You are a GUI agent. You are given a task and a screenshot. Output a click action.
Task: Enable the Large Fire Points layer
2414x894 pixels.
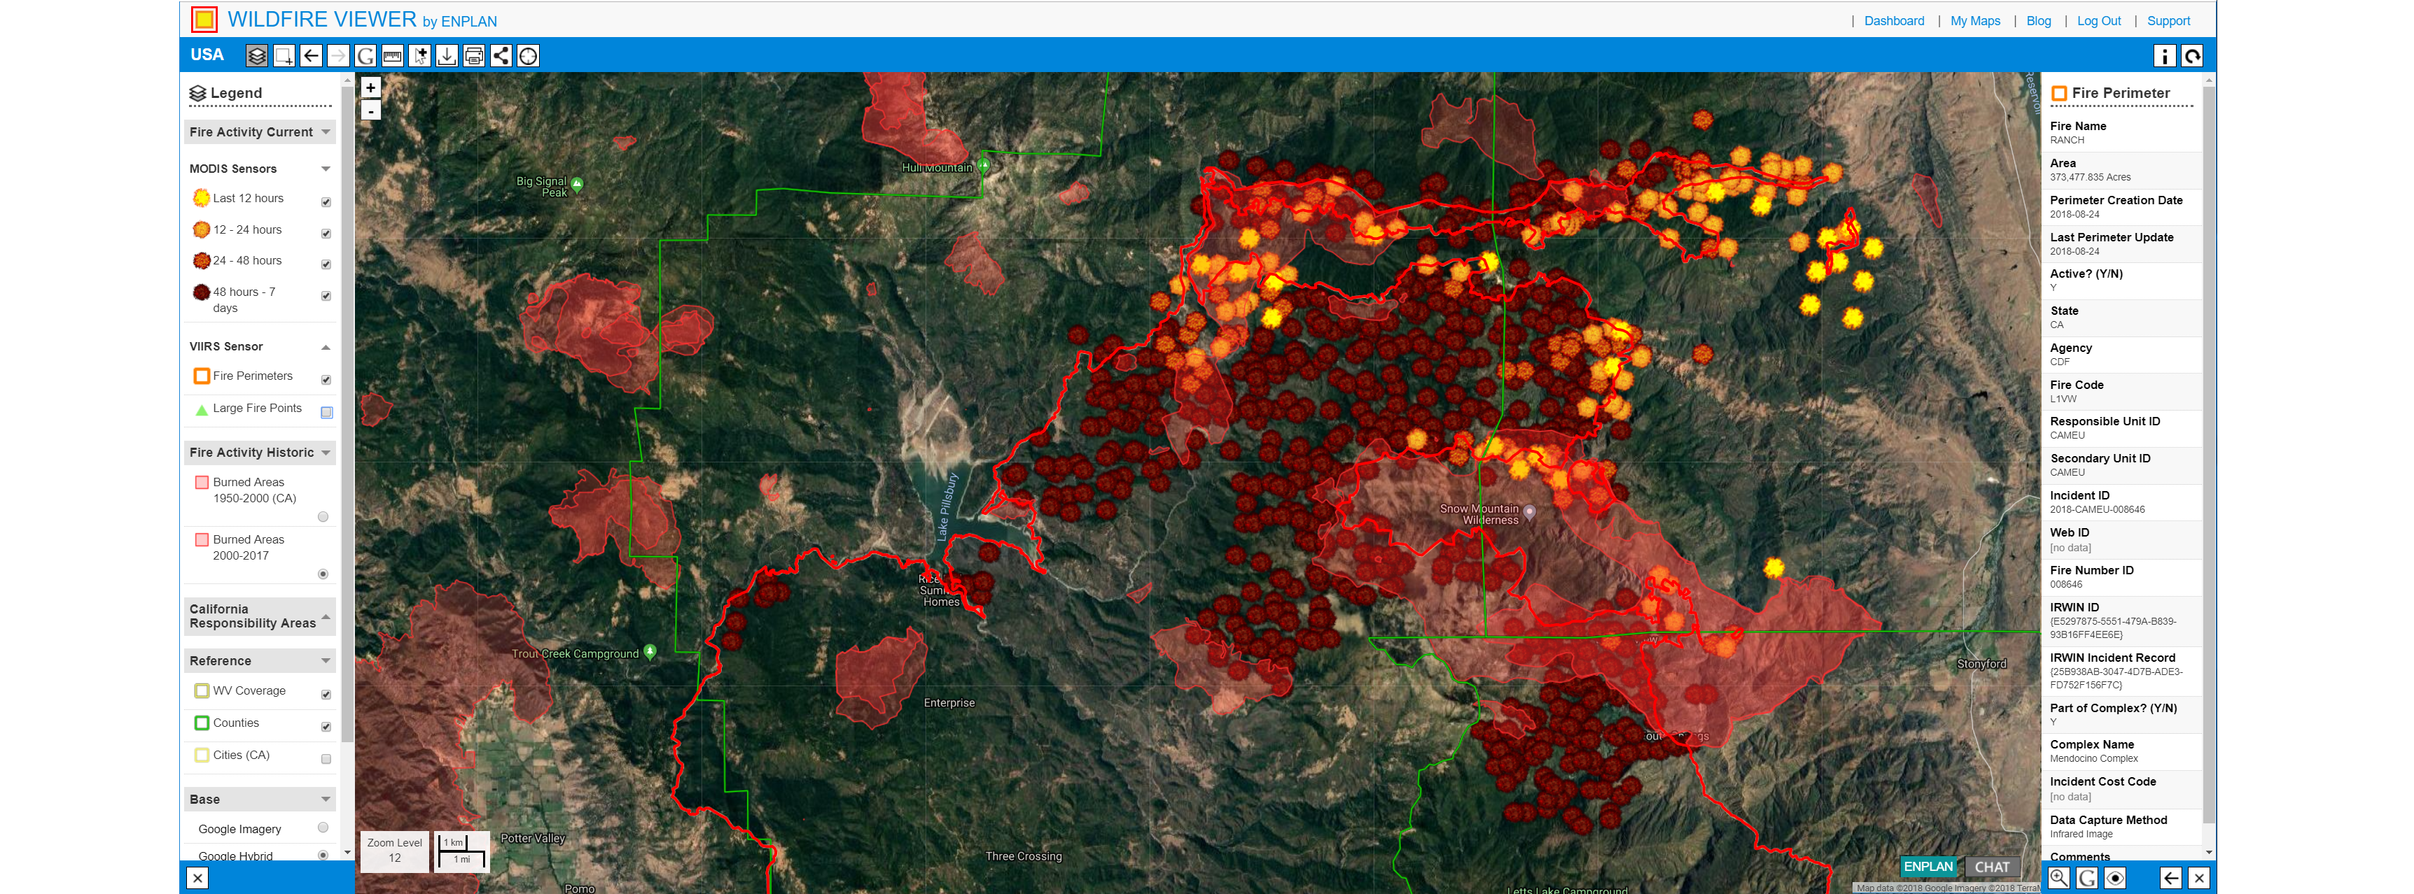(326, 412)
